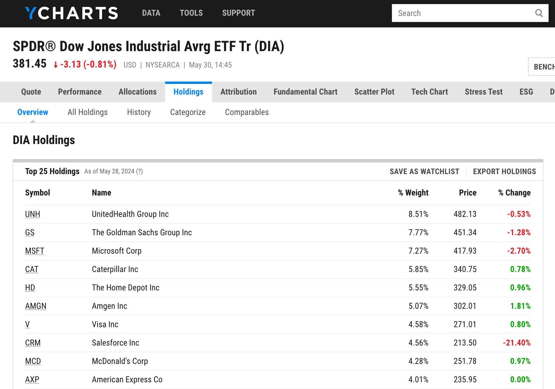Image resolution: width=555 pixels, height=389 pixels.
Task: Click the Salesforce Inc name
Action: tap(116, 343)
